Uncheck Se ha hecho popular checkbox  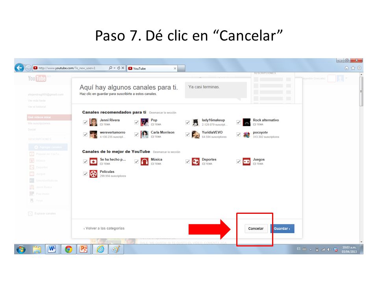tap(85, 162)
